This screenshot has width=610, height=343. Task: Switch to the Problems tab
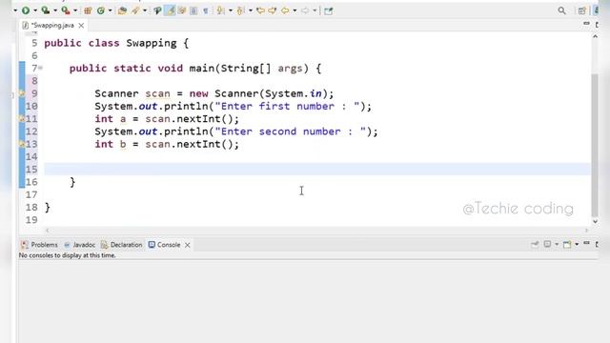[39, 245]
